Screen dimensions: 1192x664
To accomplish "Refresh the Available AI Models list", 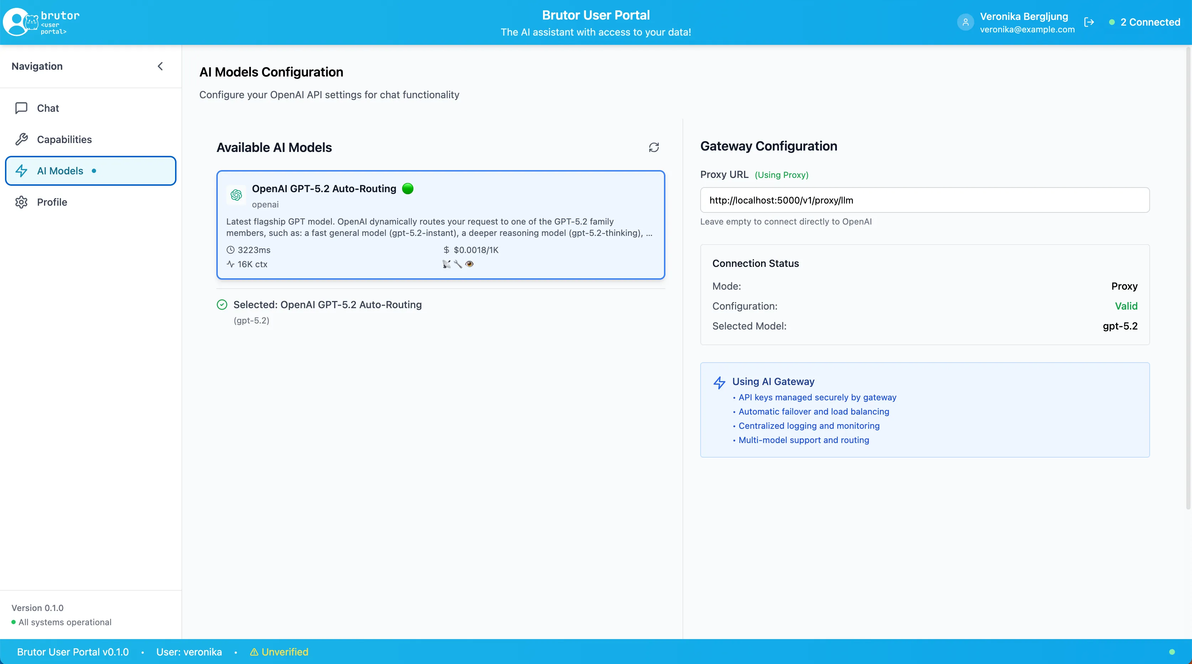I will [654, 147].
